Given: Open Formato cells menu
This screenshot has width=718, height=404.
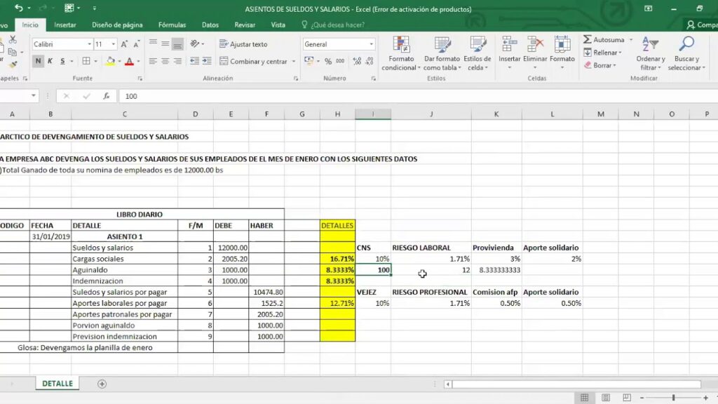Looking at the screenshot, I should [562, 53].
